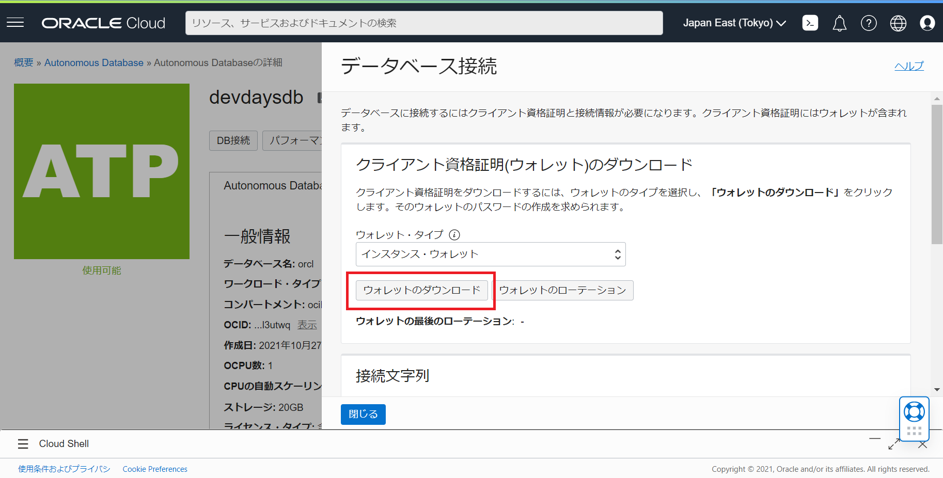Click the resource search input field

pyautogui.click(x=423, y=23)
